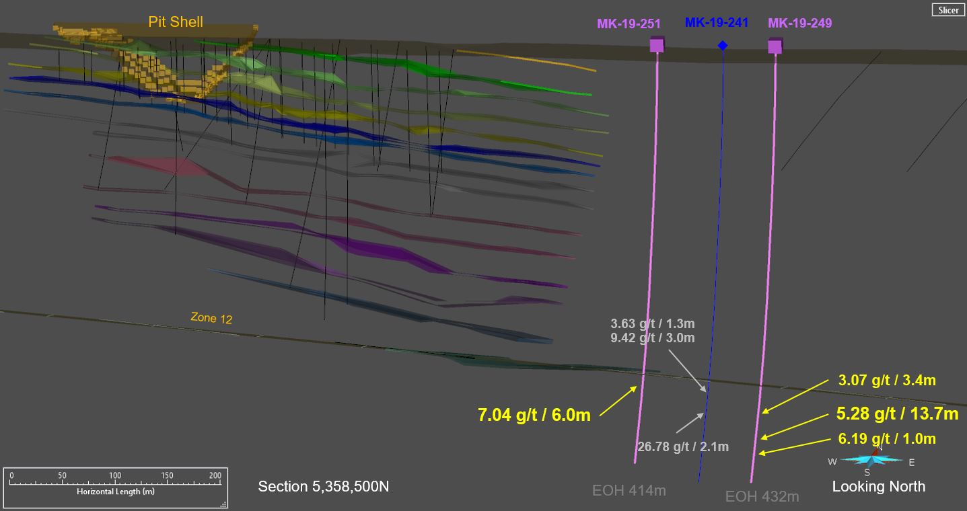Select the MK-19-251 purple collar marker
Screen dimensions: 967x511
657,45
